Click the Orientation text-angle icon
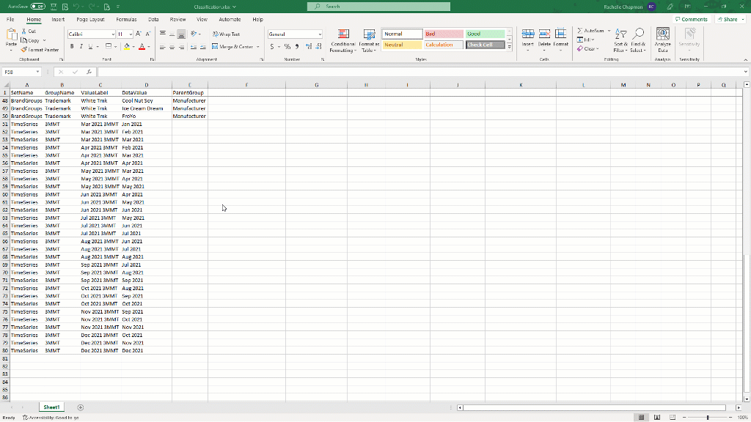 194,34
